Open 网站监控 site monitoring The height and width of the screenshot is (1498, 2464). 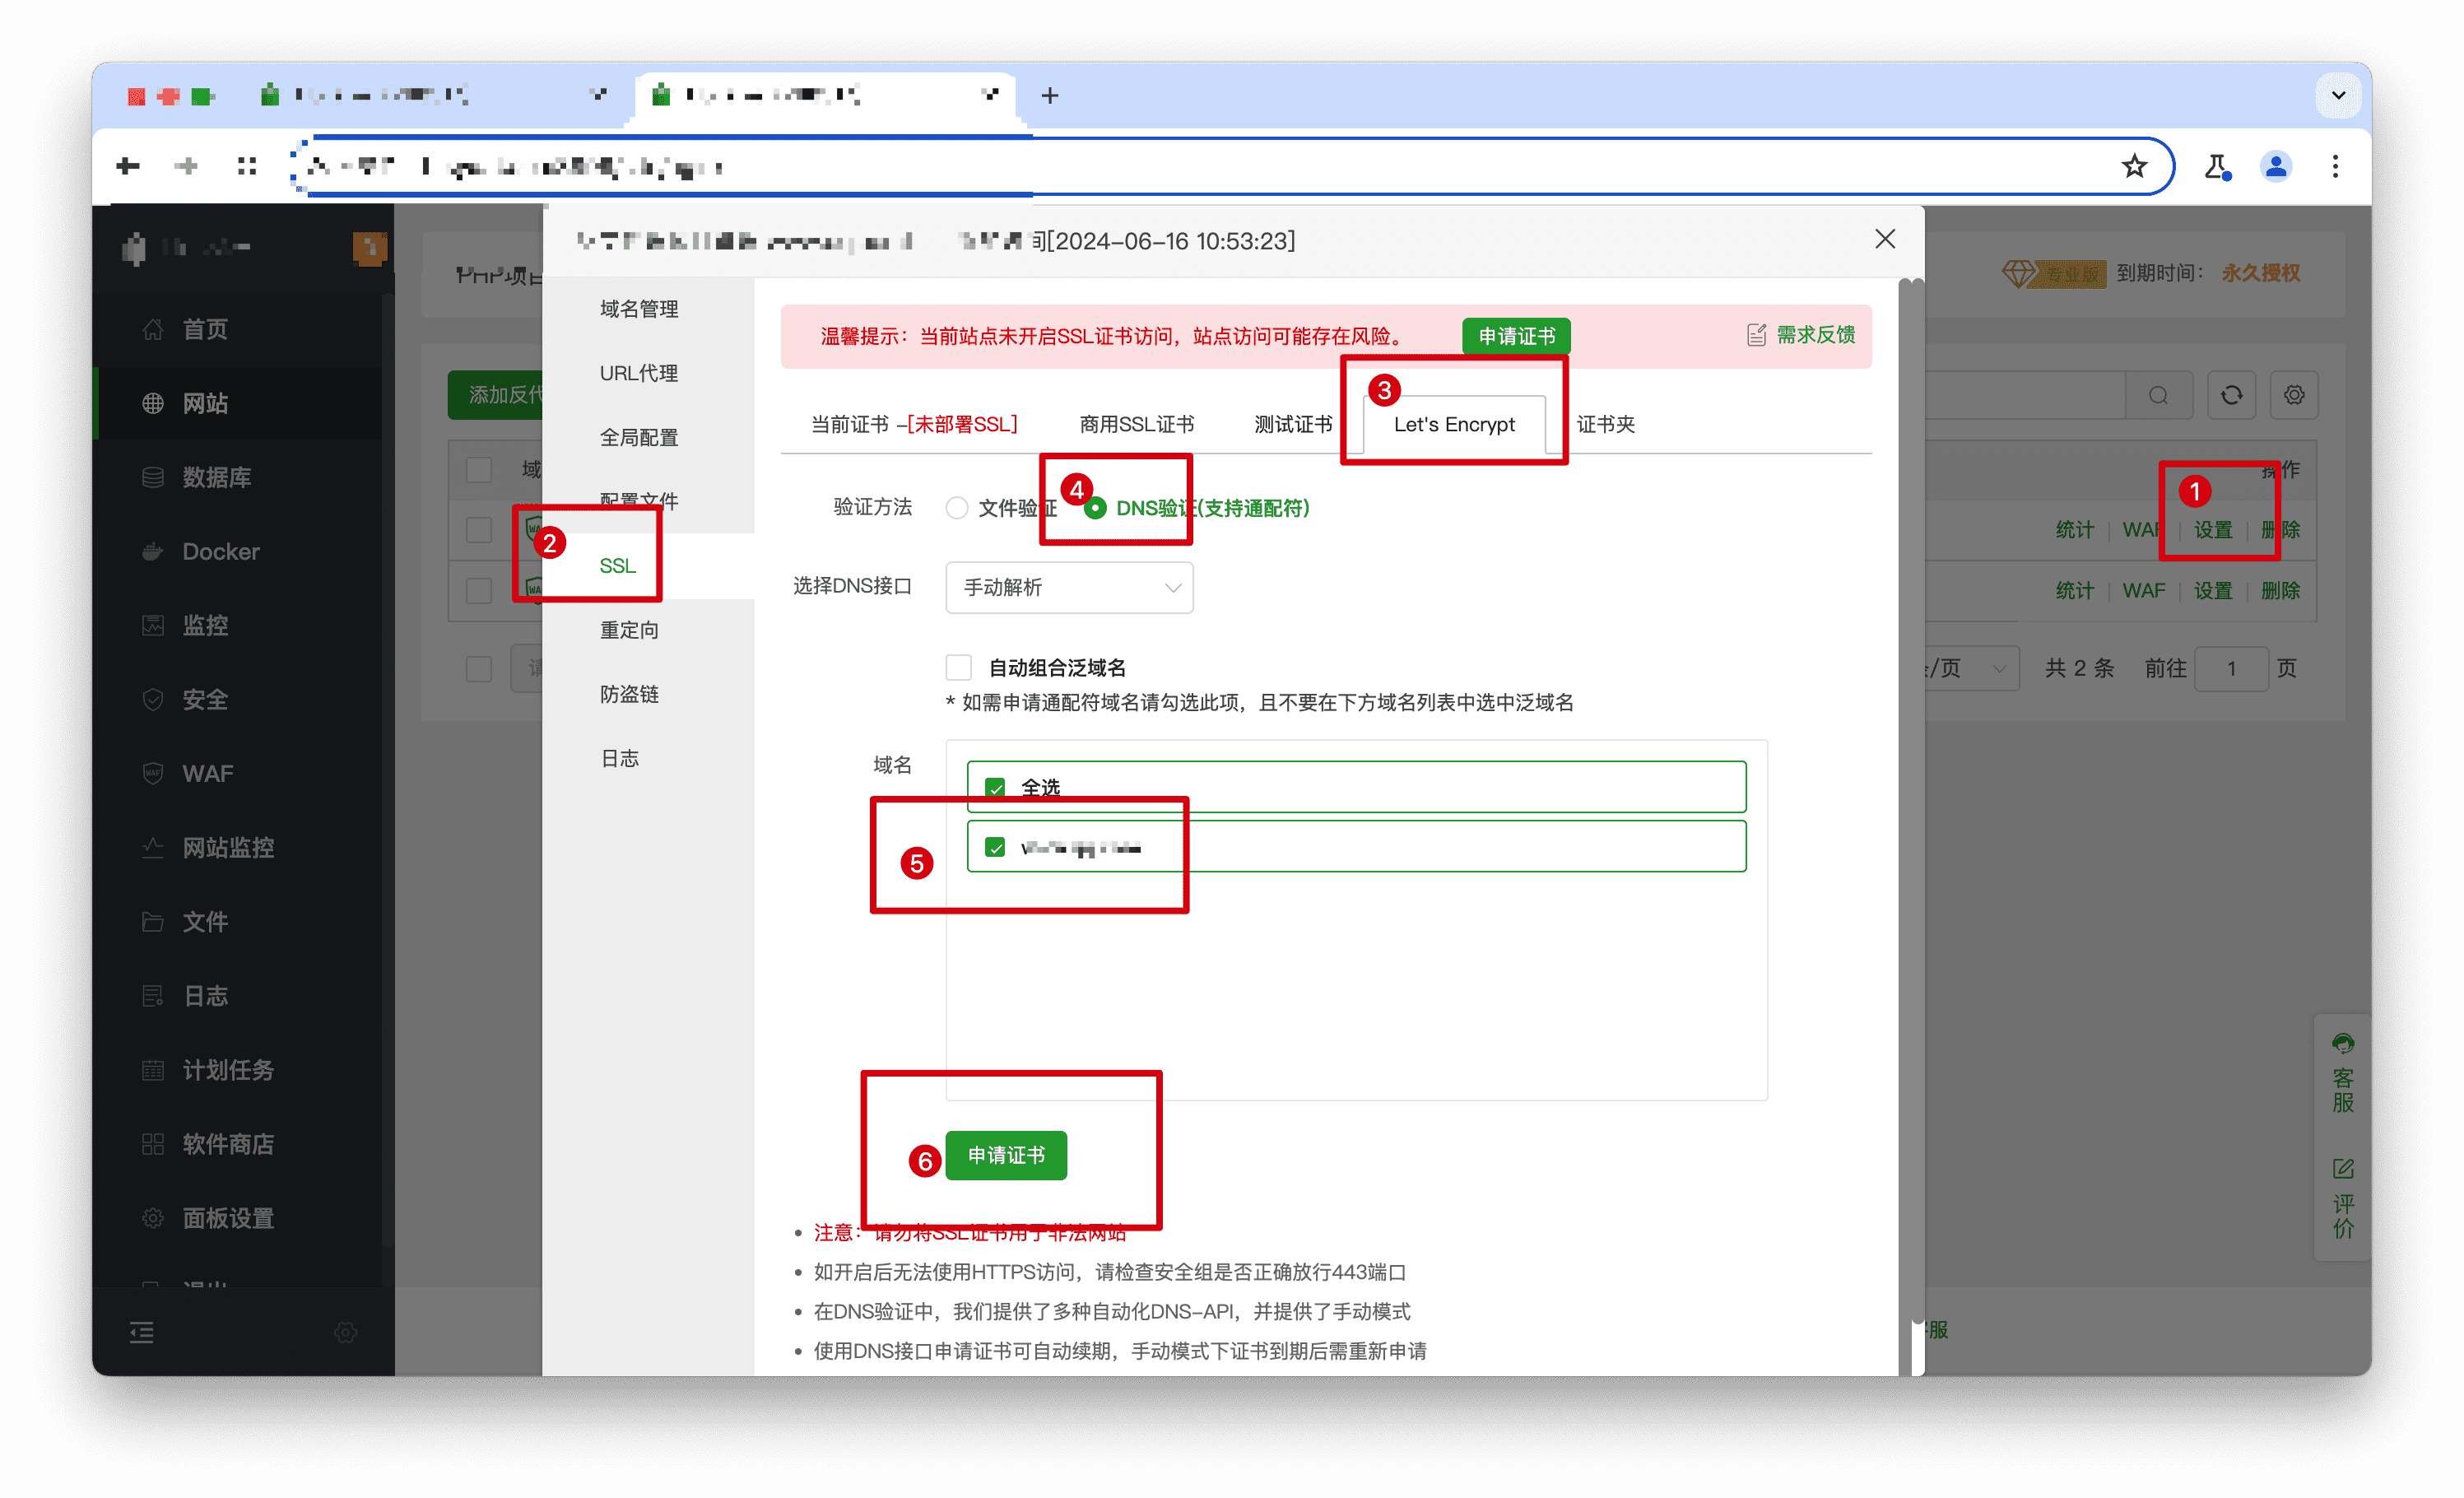point(227,847)
